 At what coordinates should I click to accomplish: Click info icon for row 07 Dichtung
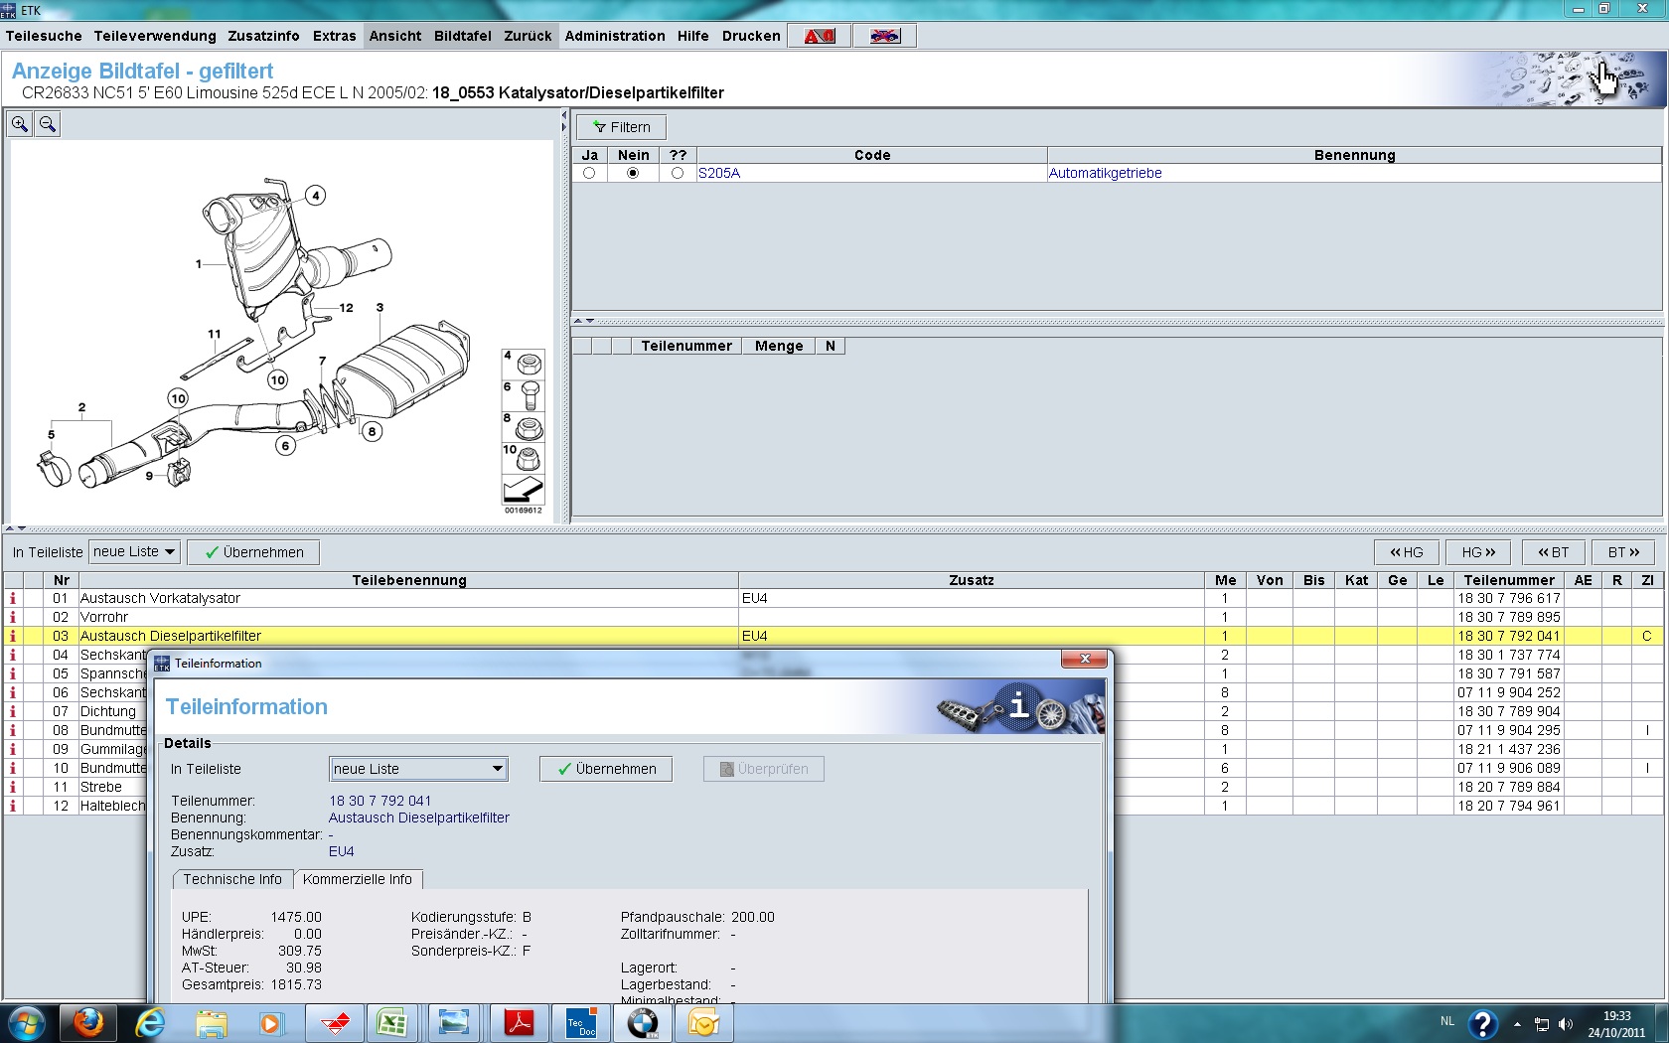coord(13,711)
